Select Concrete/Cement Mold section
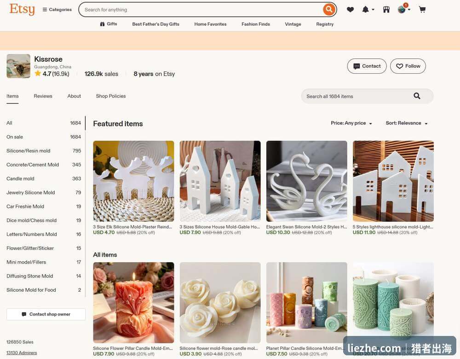This screenshot has width=460, height=359. [44, 165]
